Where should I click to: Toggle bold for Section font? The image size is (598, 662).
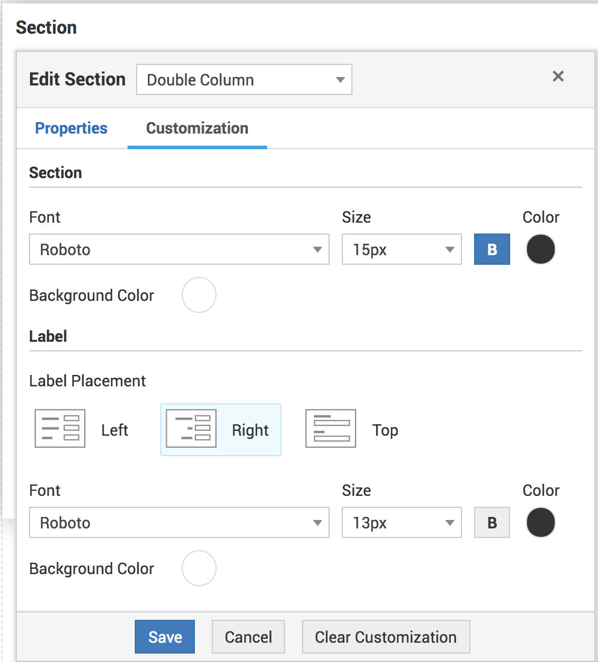coord(492,250)
